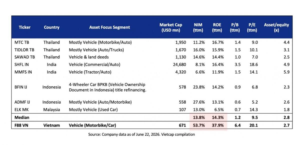Click the highlighted 53.7% NIM value

(199, 125)
